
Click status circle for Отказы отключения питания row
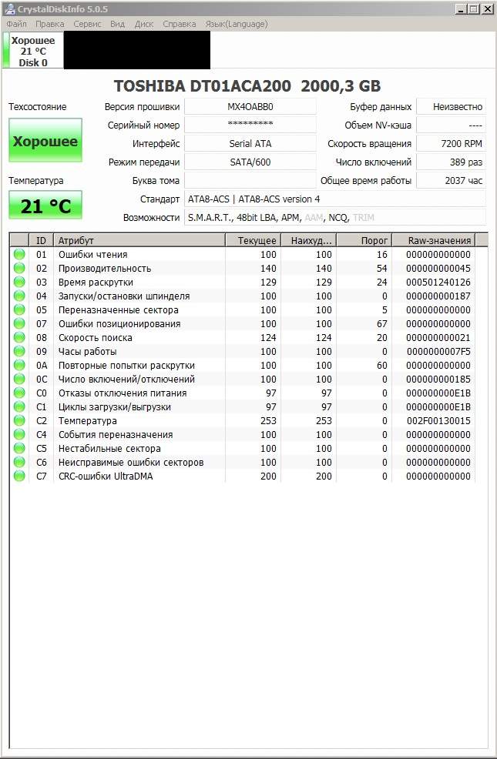point(19,393)
